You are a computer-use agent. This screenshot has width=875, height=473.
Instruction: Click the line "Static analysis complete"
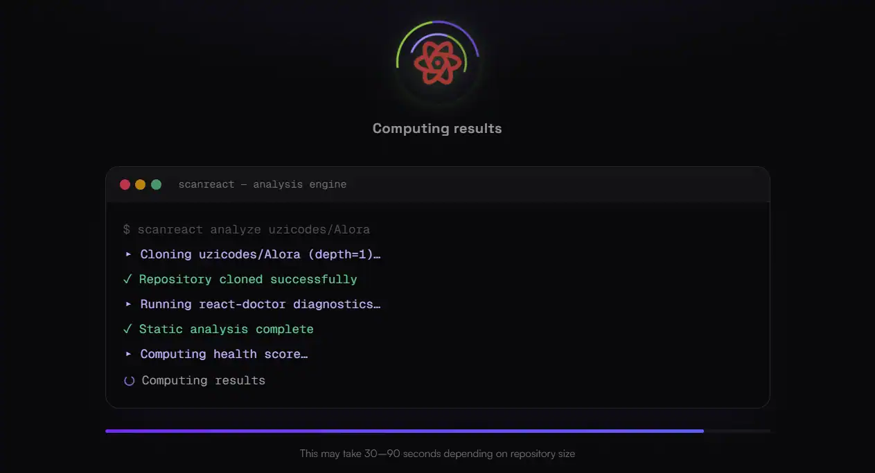[227, 329]
